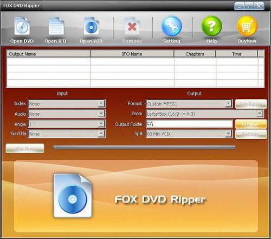271x239 pixels.
Task: Open an IFO file via Open IFO icon
Action: point(56,26)
